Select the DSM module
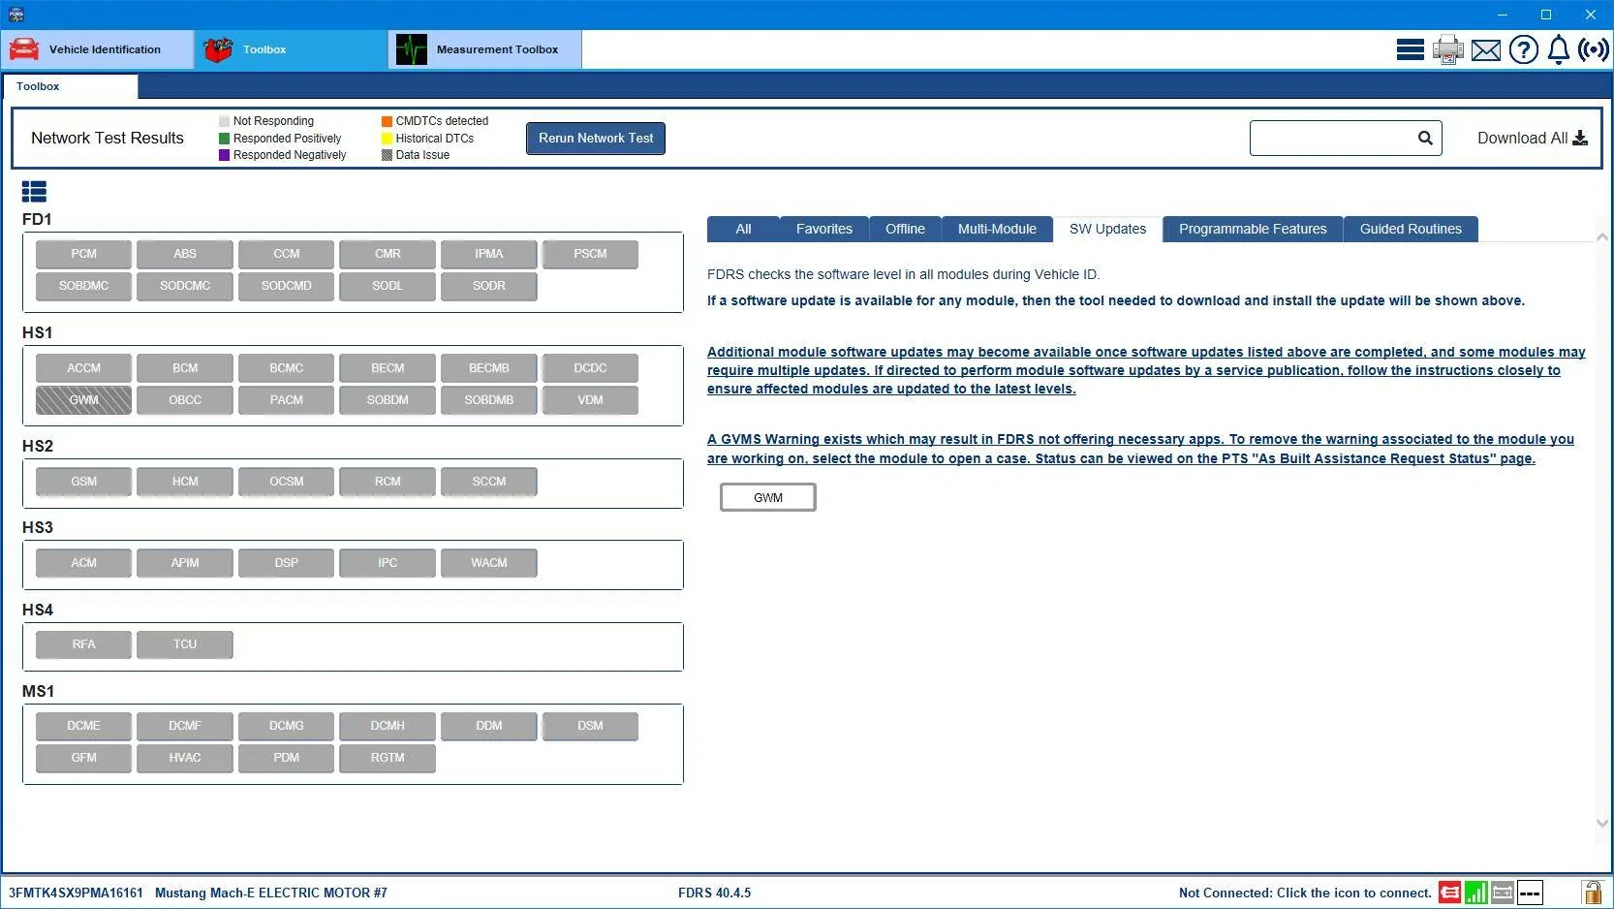Screen dimensions: 1614x909 590,726
